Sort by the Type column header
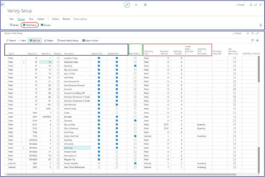Viewport: 265px width, 177px height. pos(11,53)
